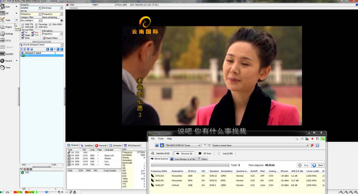Toggle the With TTX checkbox
The image size is (358, 194).
(23, 24)
